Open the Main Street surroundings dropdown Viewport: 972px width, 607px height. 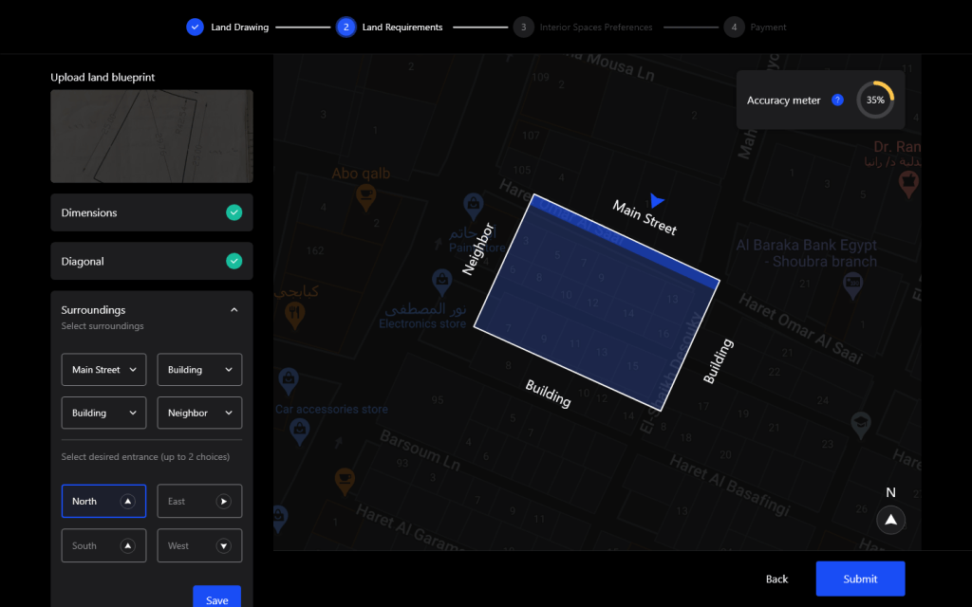click(x=103, y=370)
